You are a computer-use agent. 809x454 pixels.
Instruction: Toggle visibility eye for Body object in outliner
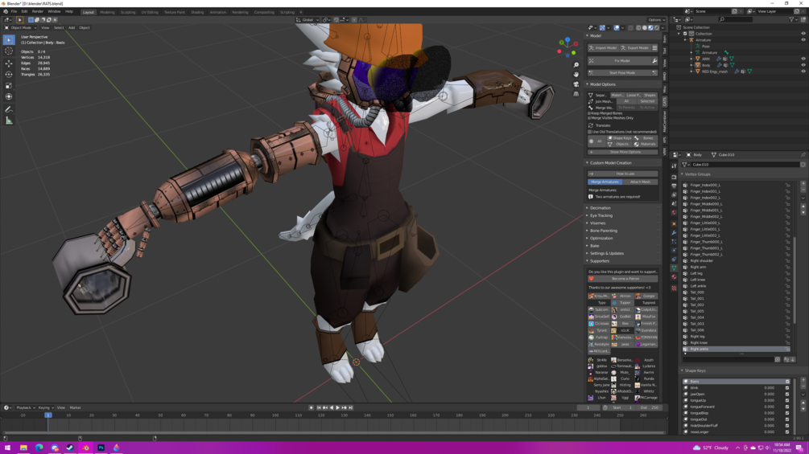tap(803, 65)
